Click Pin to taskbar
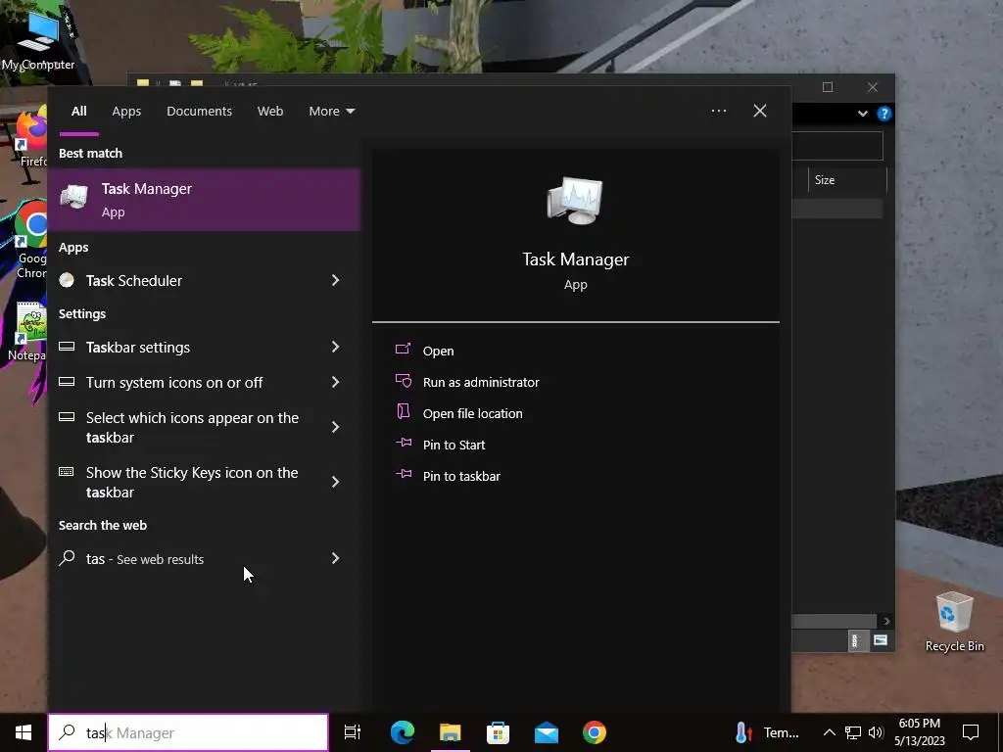1003x752 pixels. (x=462, y=477)
